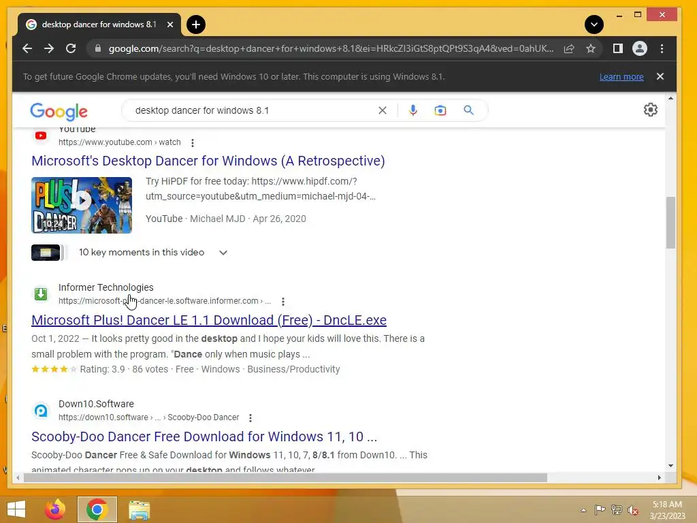The image size is (697, 523).
Task: Open the network tray icon
Action: point(617,510)
